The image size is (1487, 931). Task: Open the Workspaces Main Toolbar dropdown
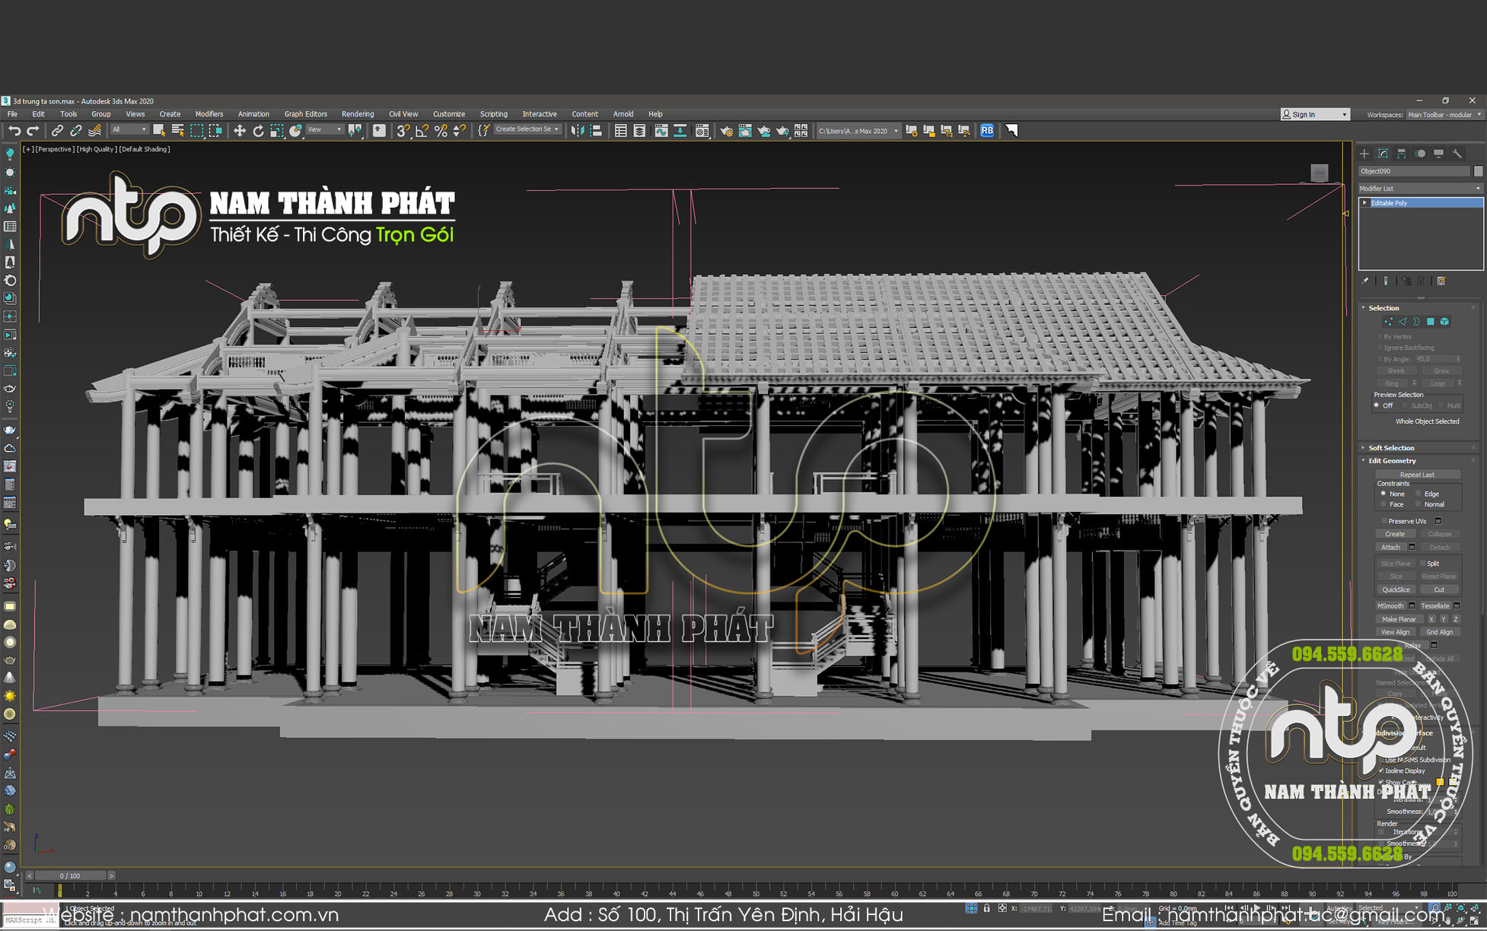pyautogui.click(x=1444, y=115)
